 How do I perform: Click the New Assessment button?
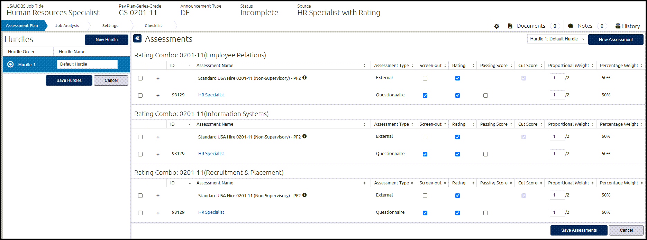[x=616, y=39]
